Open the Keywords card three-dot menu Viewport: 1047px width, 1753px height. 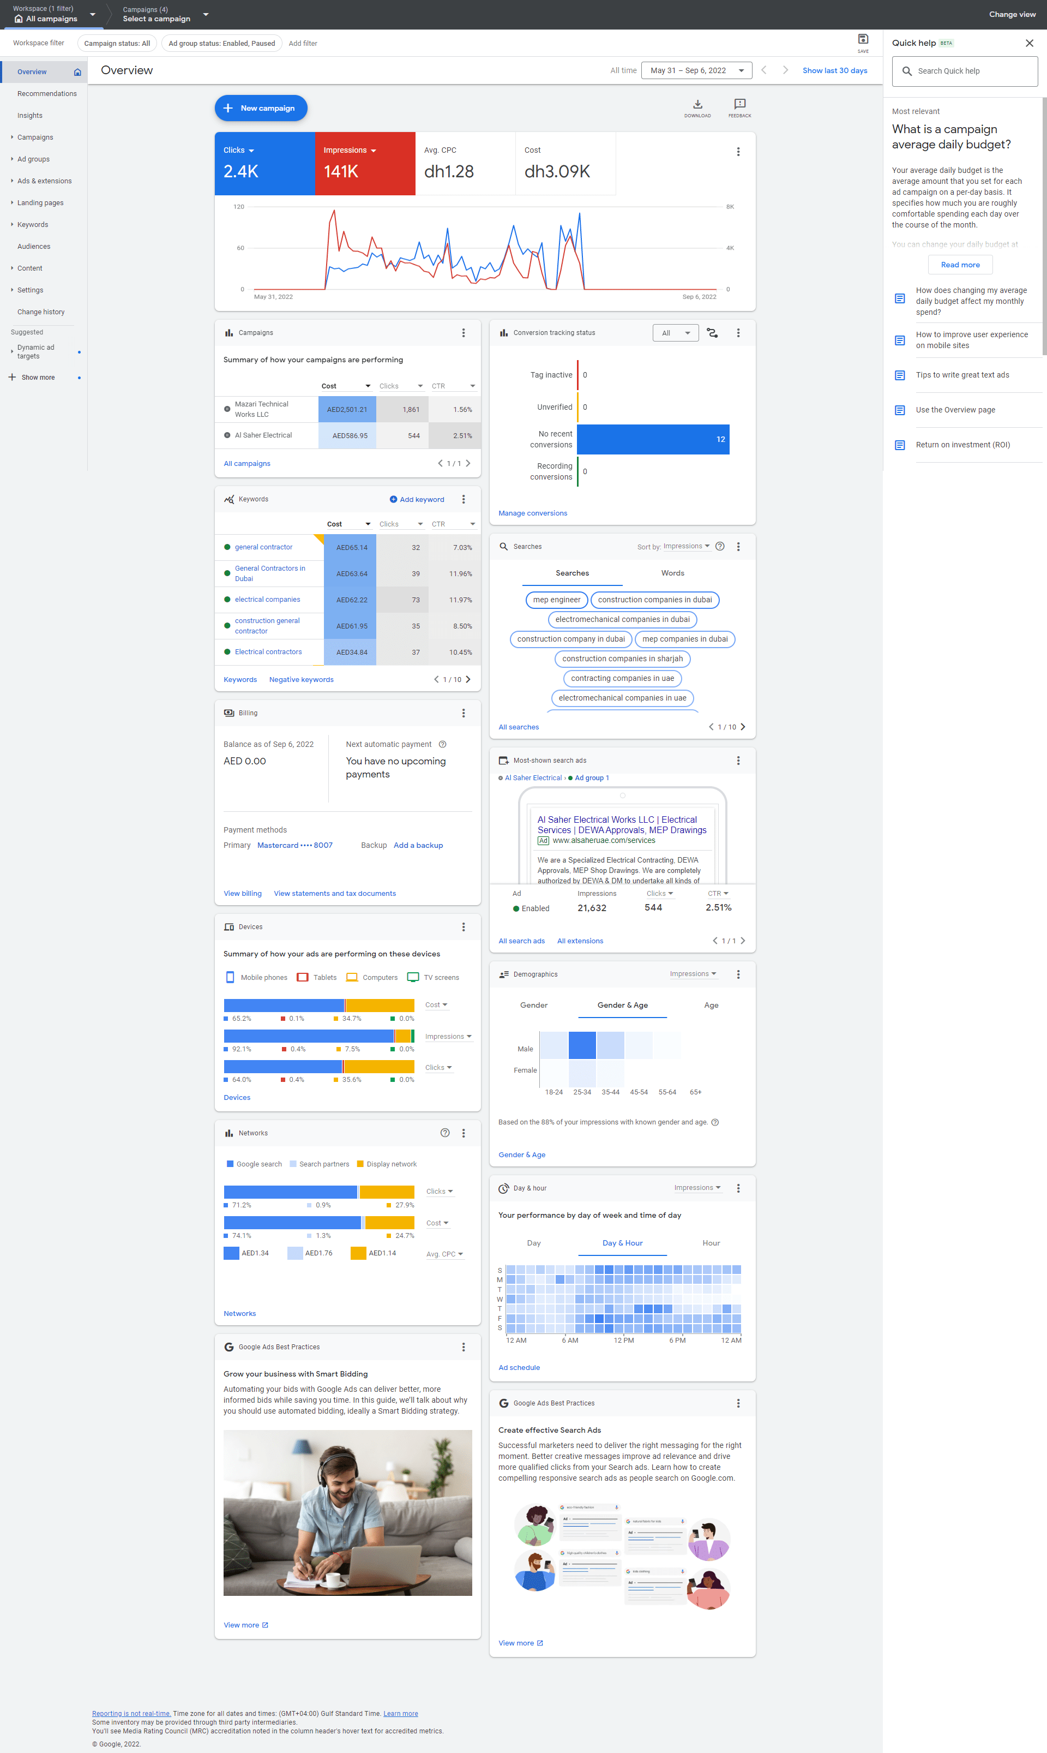(464, 499)
